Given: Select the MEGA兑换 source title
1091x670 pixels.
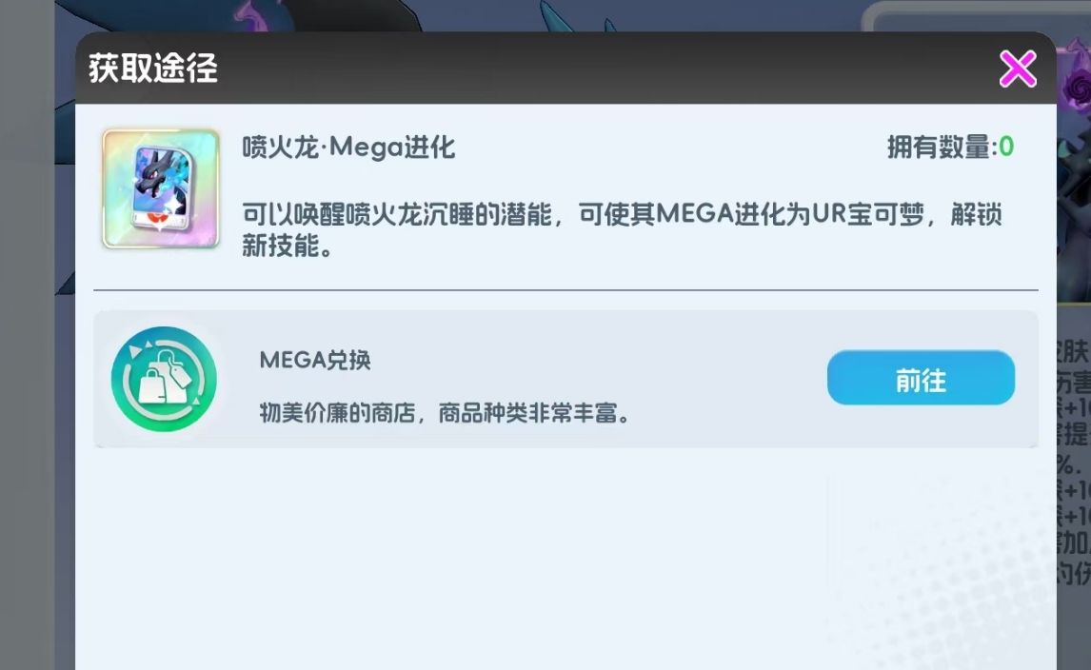Looking at the screenshot, I should tap(315, 361).
